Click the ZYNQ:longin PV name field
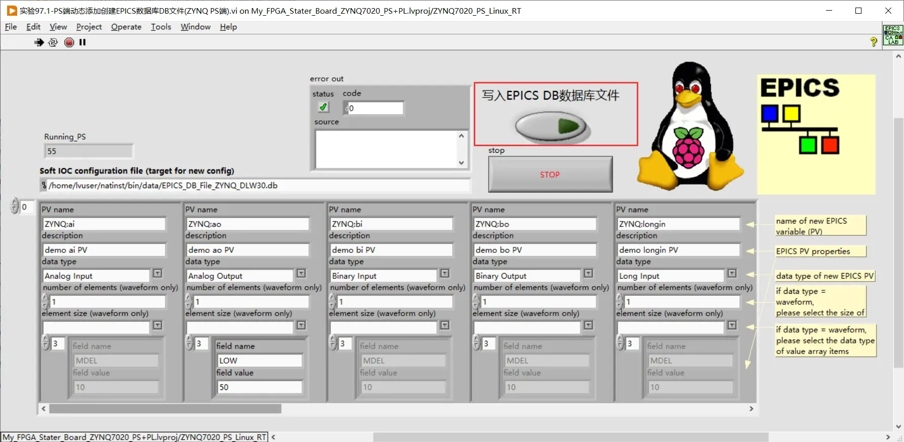The height and width of the screenshot is (442, 904). [679, 224]
